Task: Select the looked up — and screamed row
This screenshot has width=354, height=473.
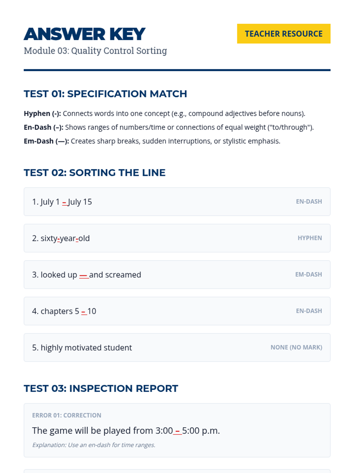Action: tap(177, 275)
